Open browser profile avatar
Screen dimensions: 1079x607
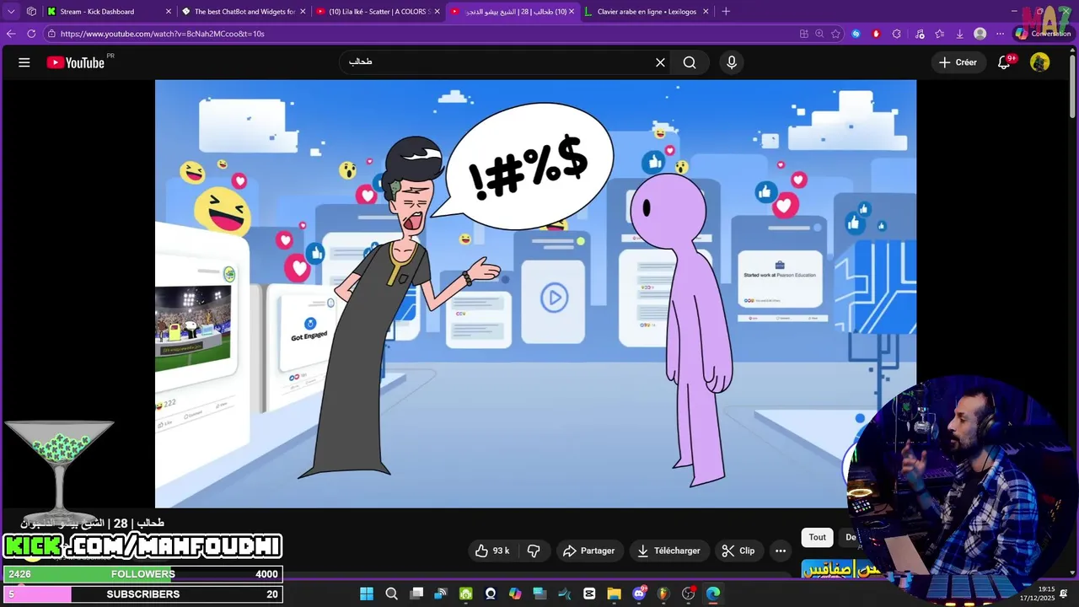980,34
